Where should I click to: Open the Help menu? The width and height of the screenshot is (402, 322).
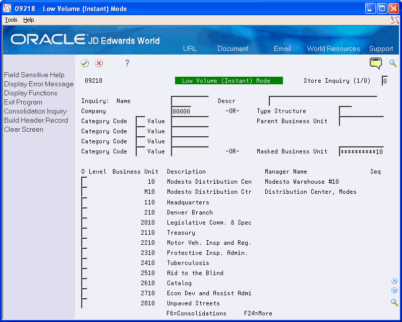point(28,20)
